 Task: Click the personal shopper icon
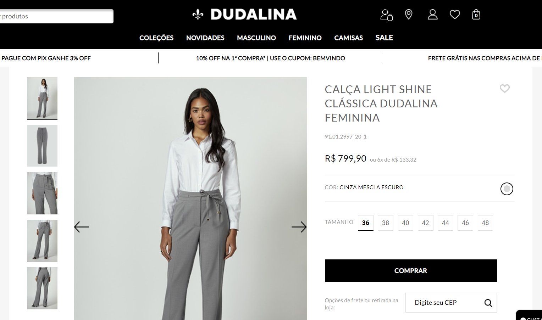[386, 15]
